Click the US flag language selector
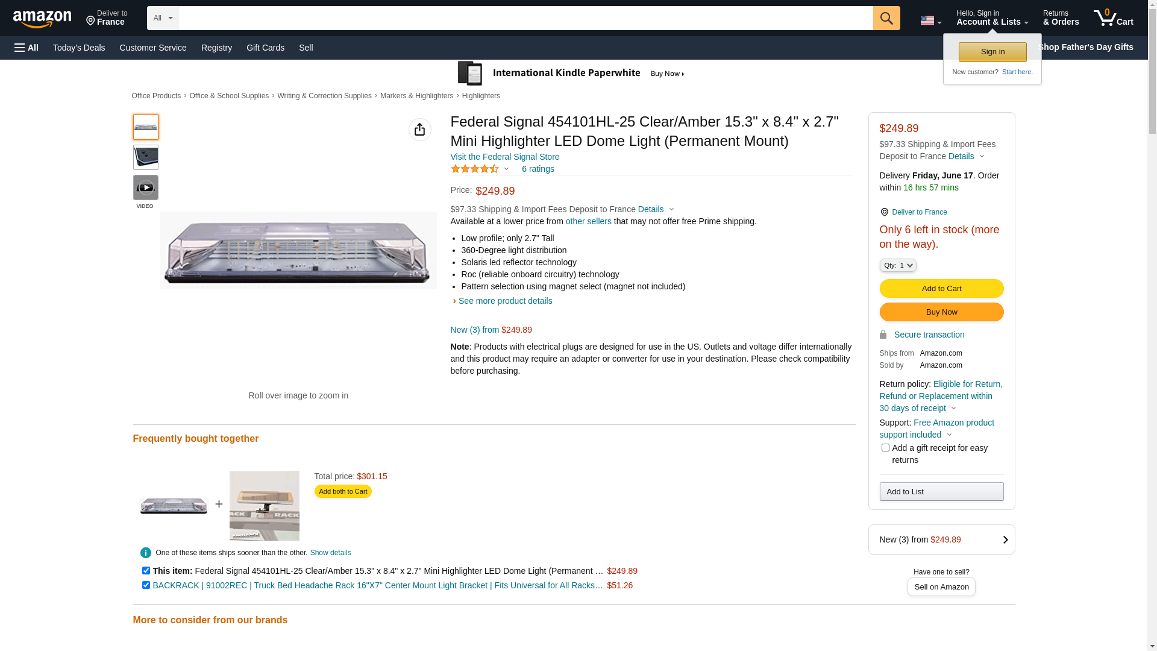 click(930, 20)
